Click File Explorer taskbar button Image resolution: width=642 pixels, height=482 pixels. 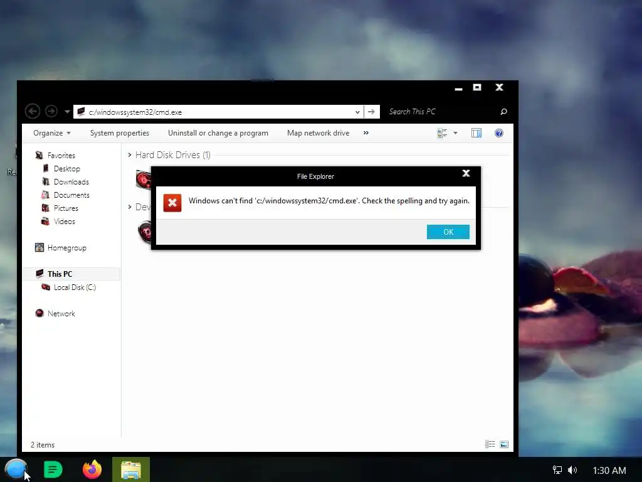pyautogui.click(x=131, y=469)
